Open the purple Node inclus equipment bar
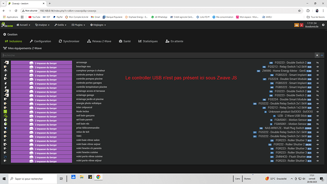 pyautogui.click(x=42, y=112)
